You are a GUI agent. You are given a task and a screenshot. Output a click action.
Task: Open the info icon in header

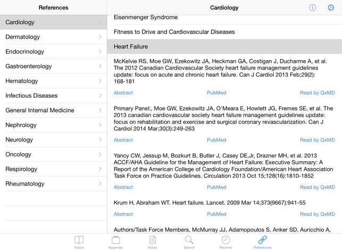313,7
